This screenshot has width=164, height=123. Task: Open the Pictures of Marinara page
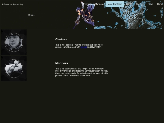tap(94, 4)
